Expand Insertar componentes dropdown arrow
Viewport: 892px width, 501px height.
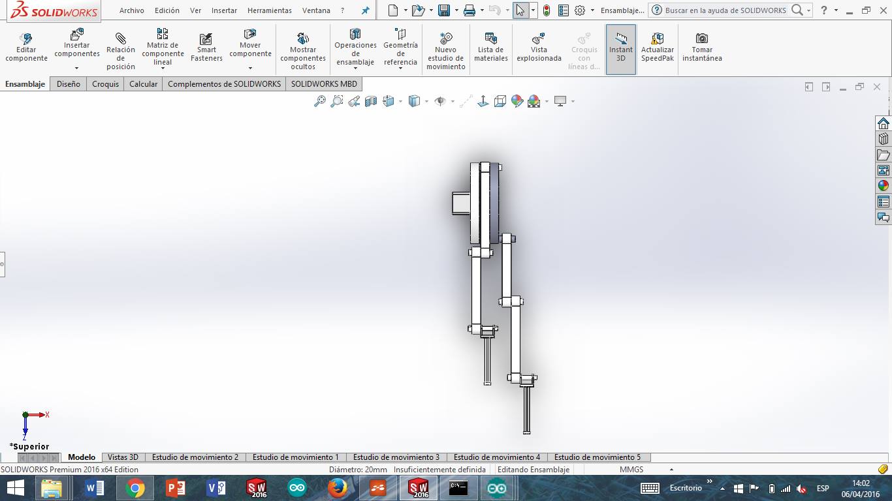(76, 68)
